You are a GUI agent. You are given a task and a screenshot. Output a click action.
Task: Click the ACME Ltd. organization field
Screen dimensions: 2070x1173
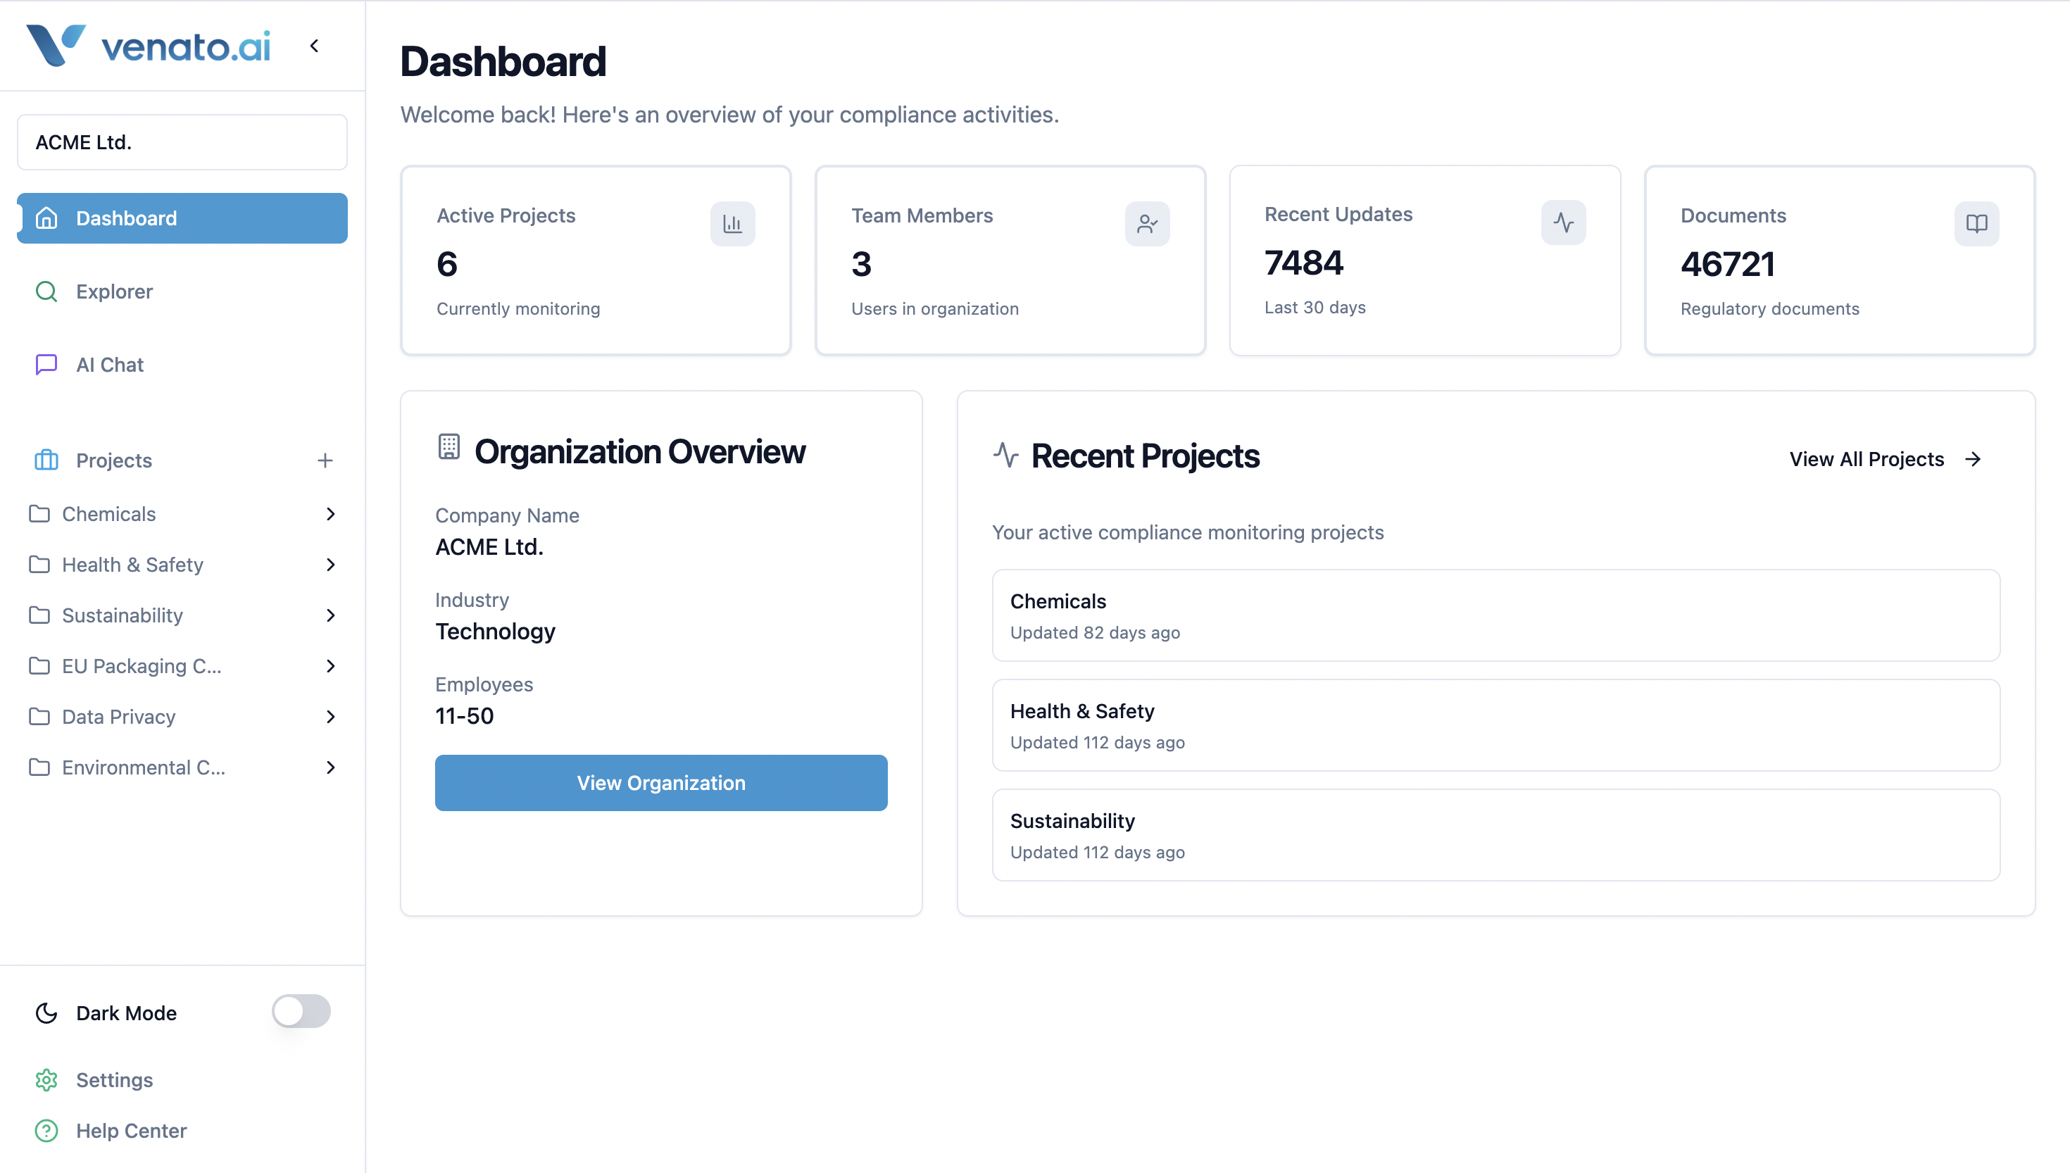182,143
